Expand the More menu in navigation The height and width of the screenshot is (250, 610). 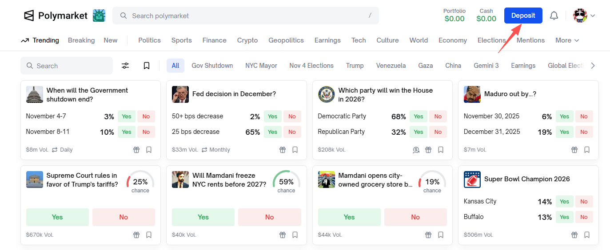click(x=567, y=40)
